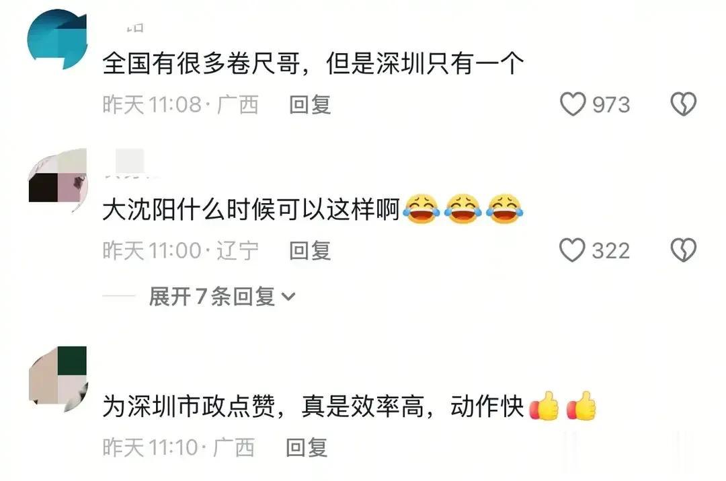Dislike the 卷尺哥 comment via broken heart
Viewport: 726px width, 481px height.
coord(684,104)
